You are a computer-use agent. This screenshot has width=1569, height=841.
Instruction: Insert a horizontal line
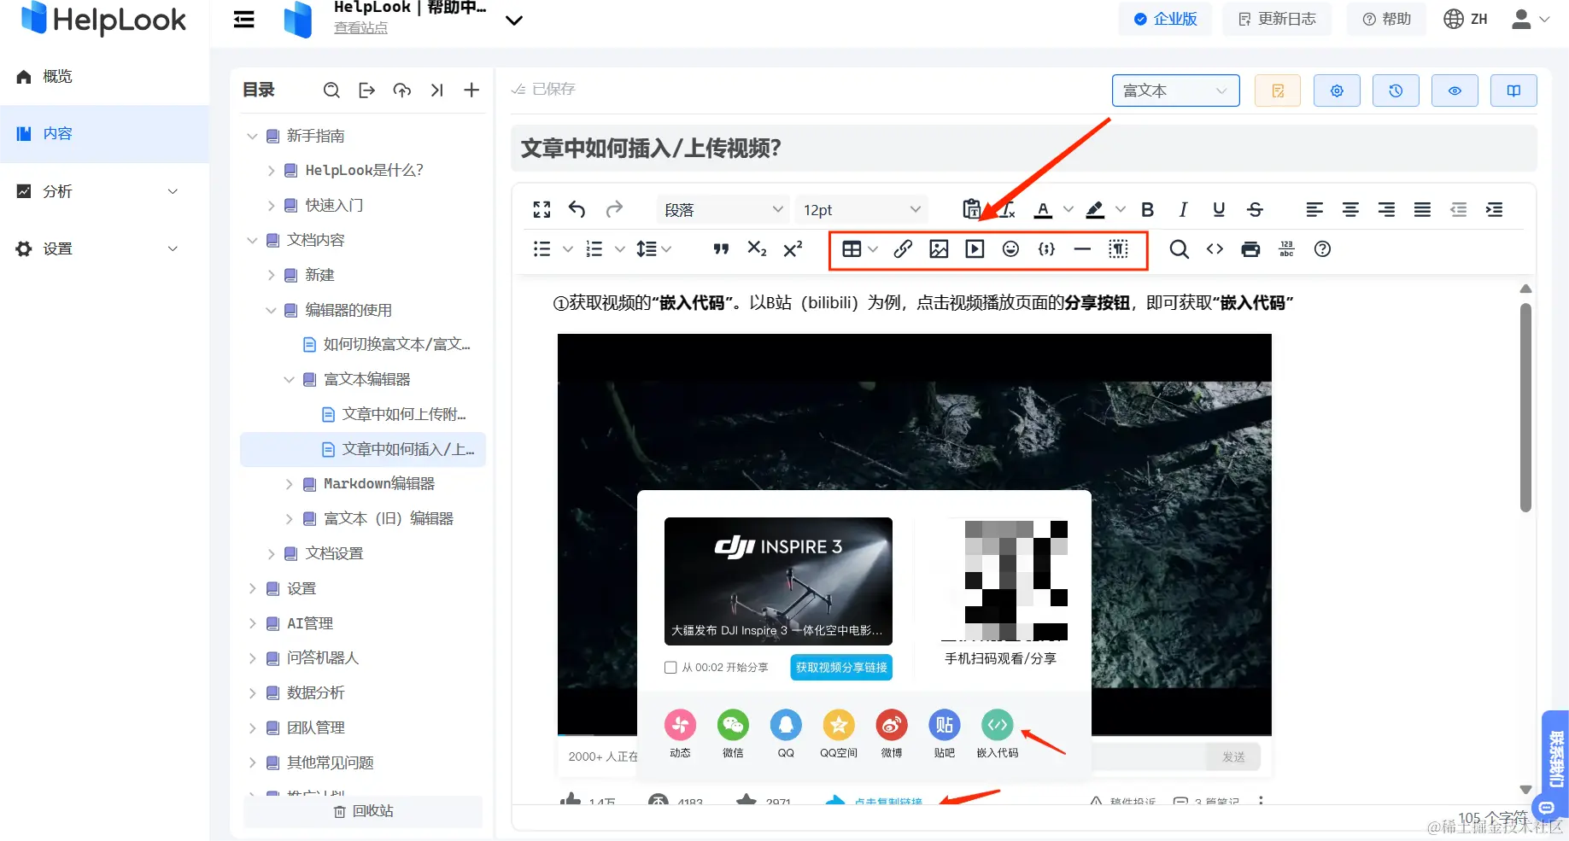pos(1082,248)
